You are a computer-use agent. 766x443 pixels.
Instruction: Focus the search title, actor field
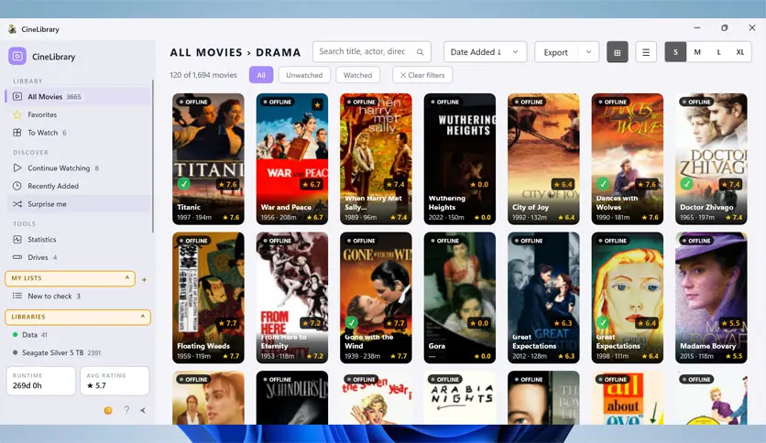pos(372,52)
